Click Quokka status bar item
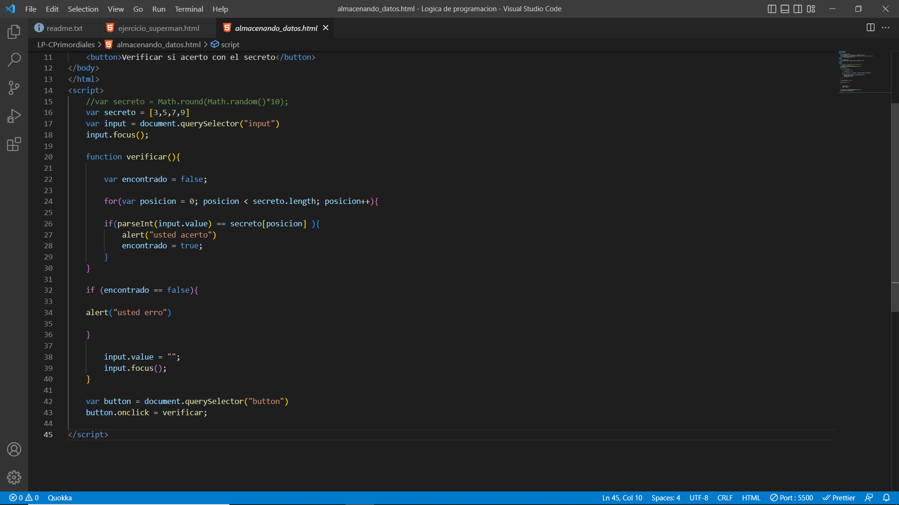Viewport: 899px width, 505px height. pos(60,498)
